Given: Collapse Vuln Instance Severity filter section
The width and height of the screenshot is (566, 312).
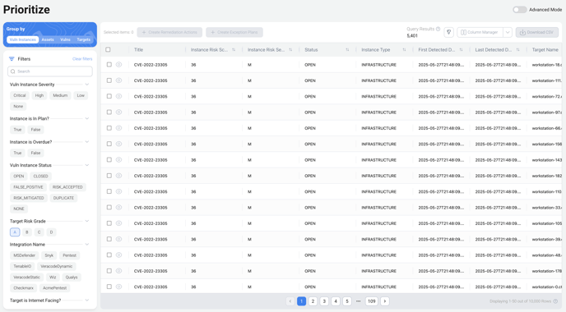Looking at the screenshot, I should point(87,85).
